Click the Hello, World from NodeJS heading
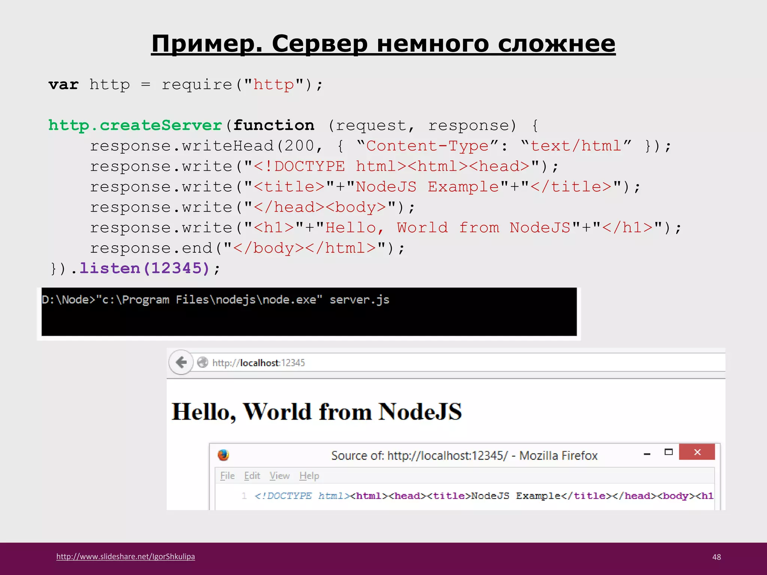 click(x=316, y=412)
